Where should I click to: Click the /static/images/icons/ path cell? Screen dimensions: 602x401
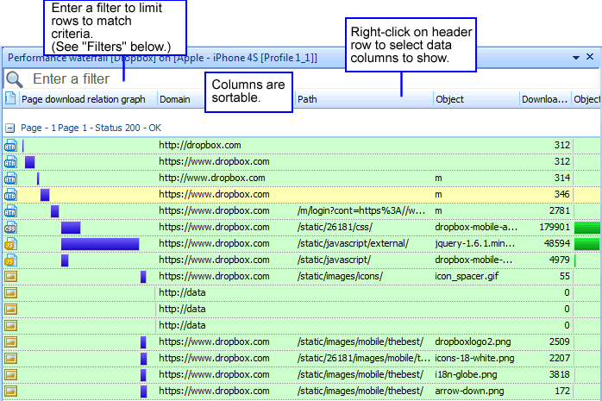pos(340,276)
